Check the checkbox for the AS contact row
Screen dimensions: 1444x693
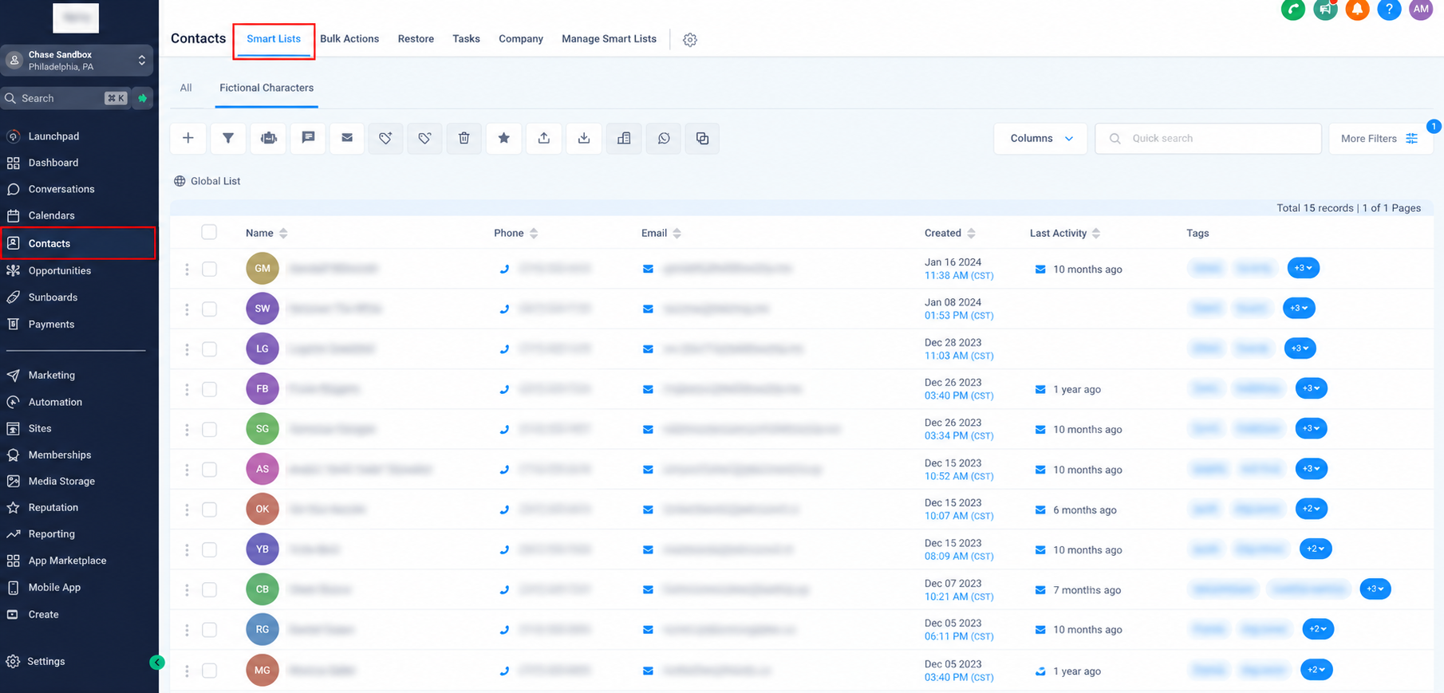[x=209, y=469]
